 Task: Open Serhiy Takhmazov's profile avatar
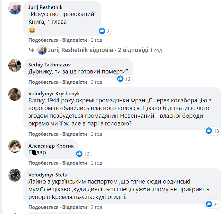[15, 65]
